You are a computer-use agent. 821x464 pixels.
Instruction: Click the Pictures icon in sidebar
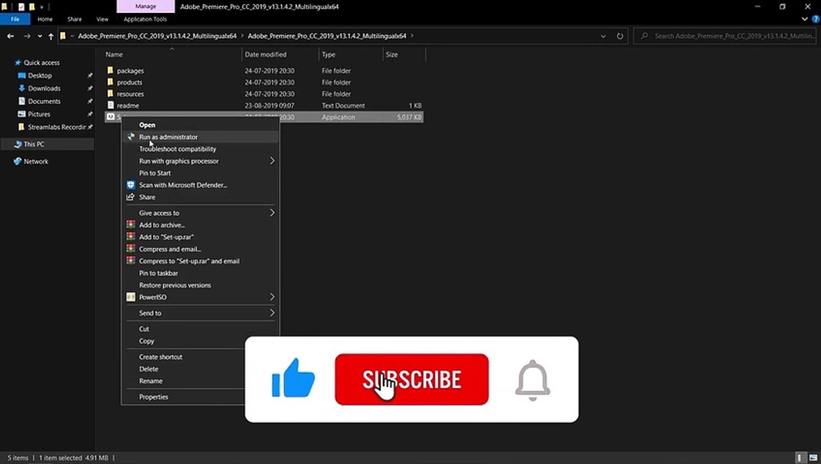(x=22, y=114)
